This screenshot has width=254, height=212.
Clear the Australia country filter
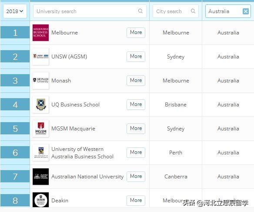(x=246, y=11)
